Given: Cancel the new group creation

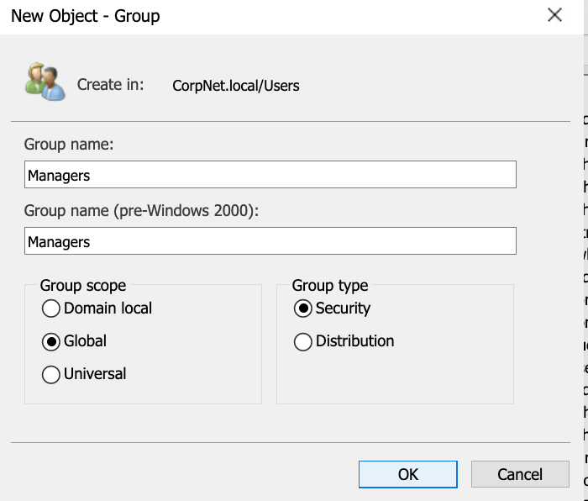Looking at the screenshot, I should [x=520, y=474].
